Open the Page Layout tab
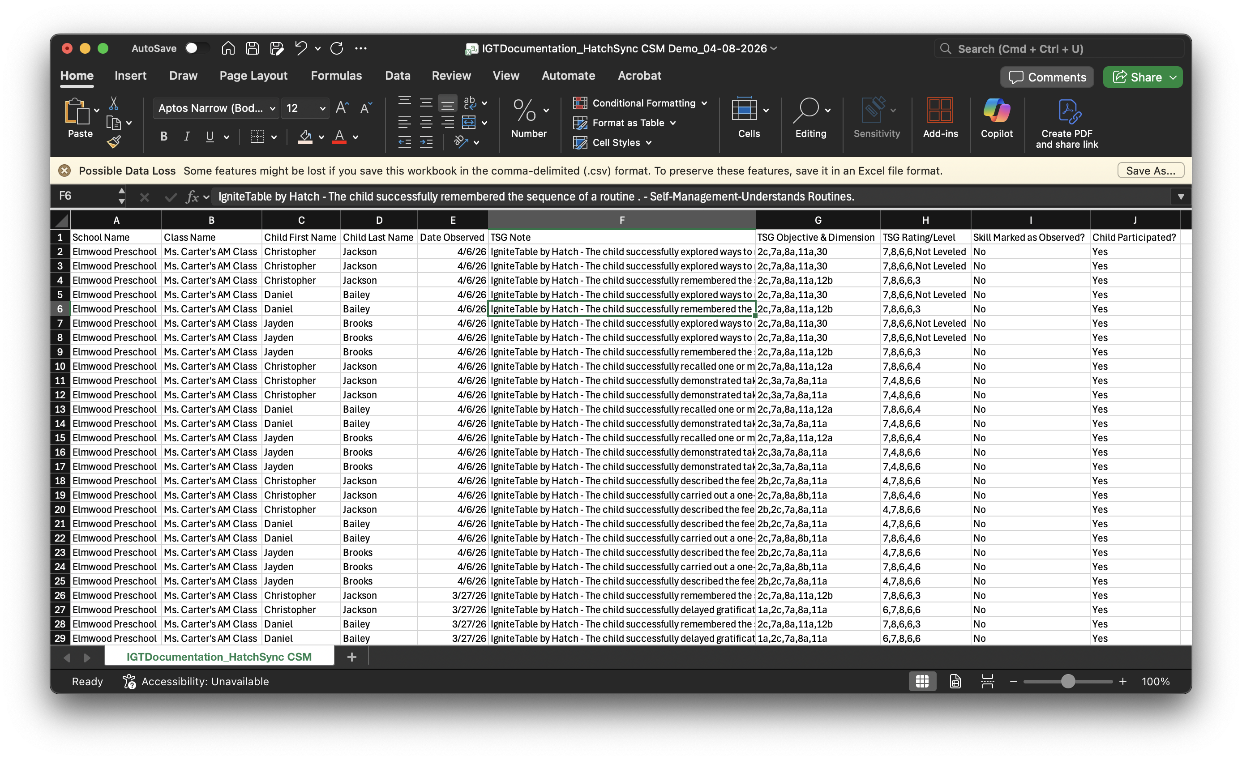1242x760 pixels. point(253,76)
